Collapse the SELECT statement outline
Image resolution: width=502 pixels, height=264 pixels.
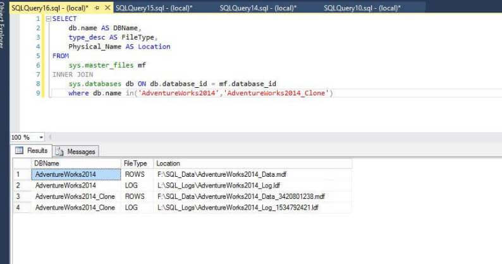click(x=49, y=19)
